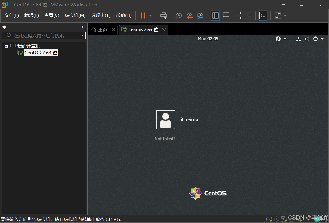
Task: Click the hard disk status icon
Action: point(269,219)
